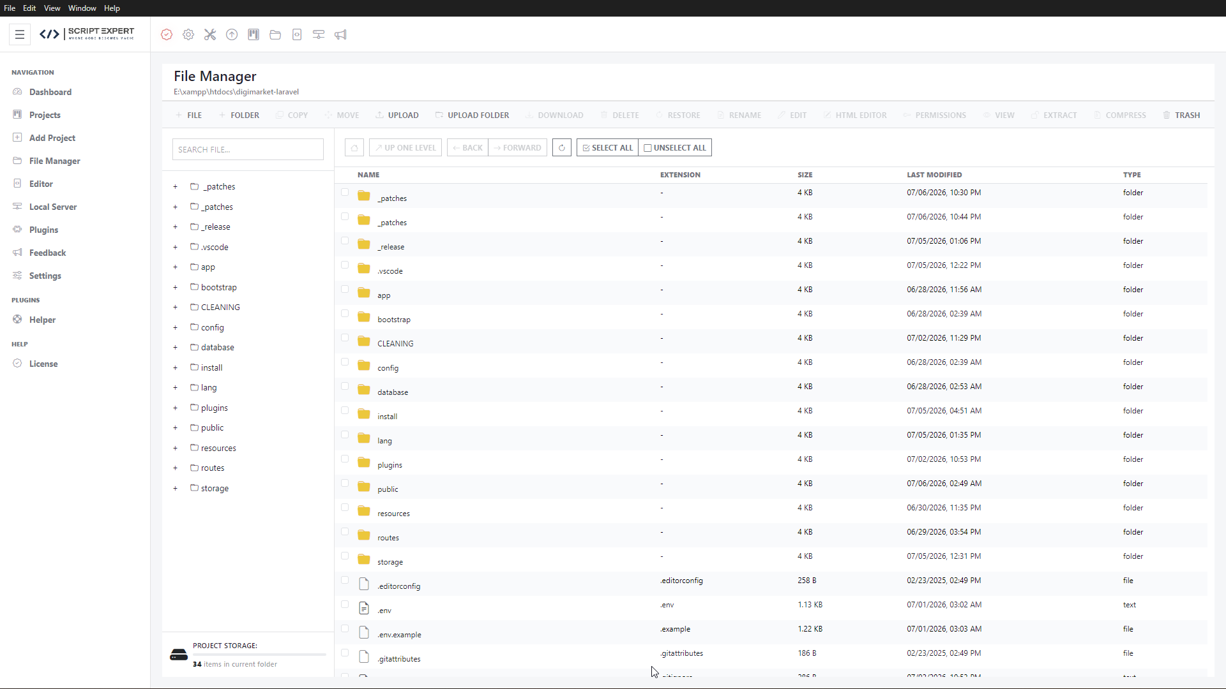Check the checkbox for the database folder row
Viewport: 1226px width, 689px height.
coord(345,386)
